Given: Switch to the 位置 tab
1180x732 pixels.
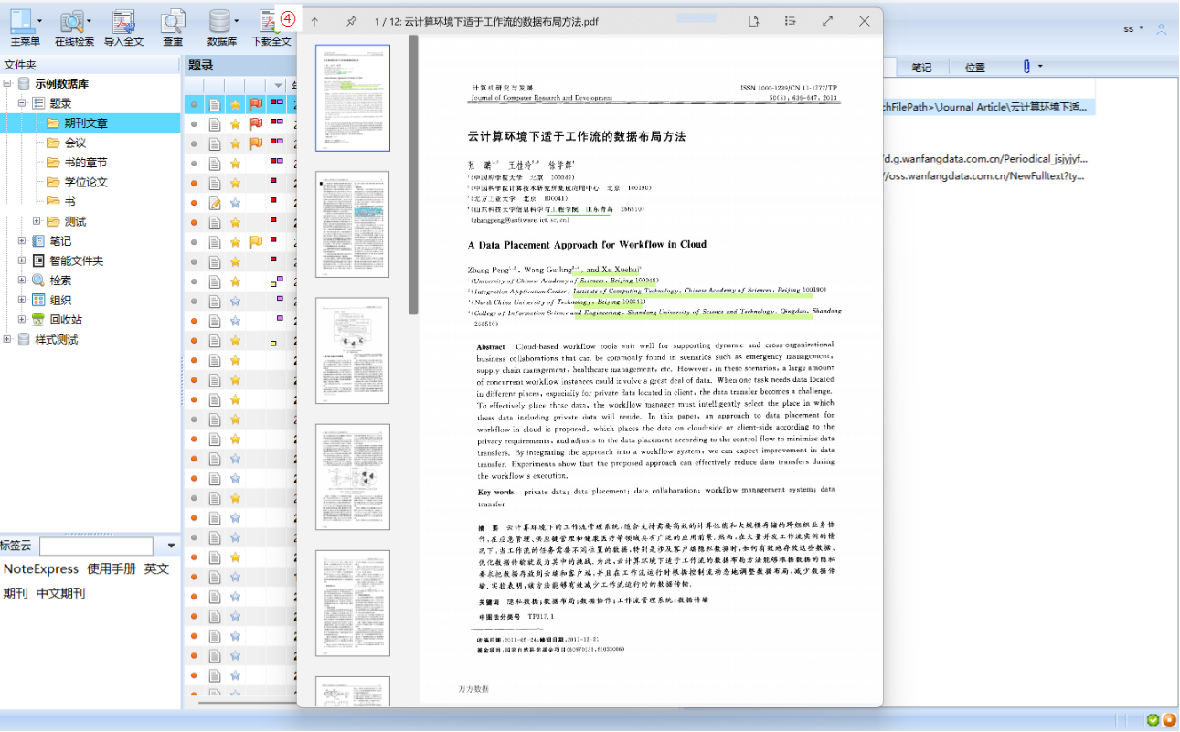Looking at the screenshot, I should point(975,67).
